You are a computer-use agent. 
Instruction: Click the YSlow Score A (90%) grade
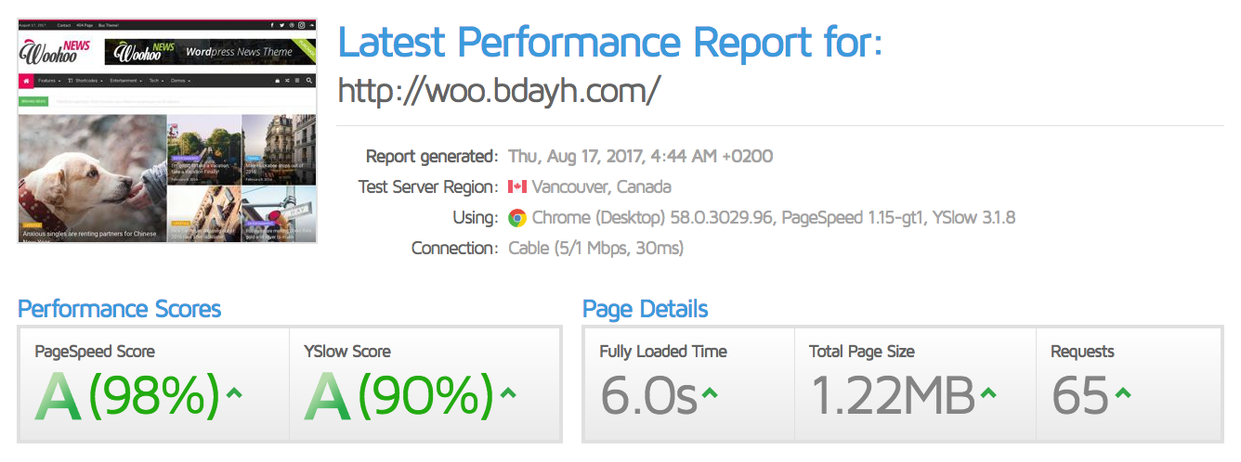(x=399, y=395)
